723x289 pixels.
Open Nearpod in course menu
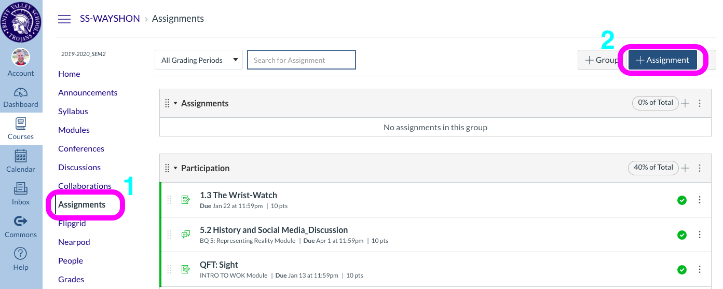74,242
